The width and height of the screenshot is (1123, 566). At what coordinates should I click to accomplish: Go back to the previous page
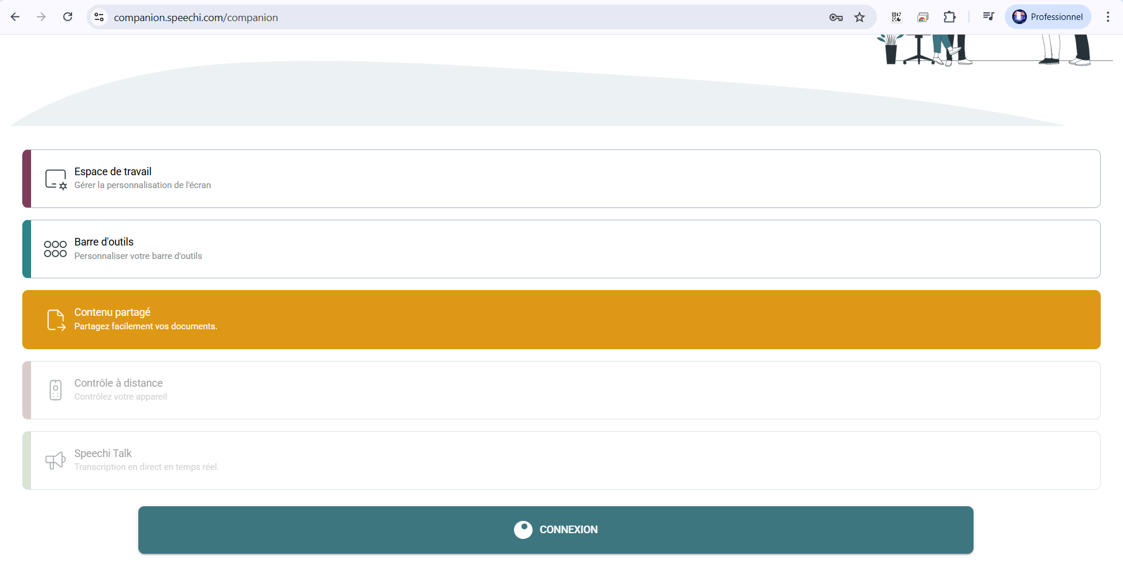tap(16, 17)
